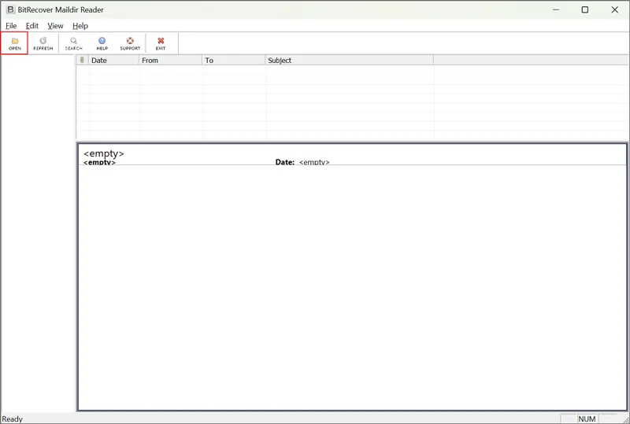The width and height of the screenshot is (630, 424).
Task: Open Help from the toolbar
Action: [x=102, y=42]
